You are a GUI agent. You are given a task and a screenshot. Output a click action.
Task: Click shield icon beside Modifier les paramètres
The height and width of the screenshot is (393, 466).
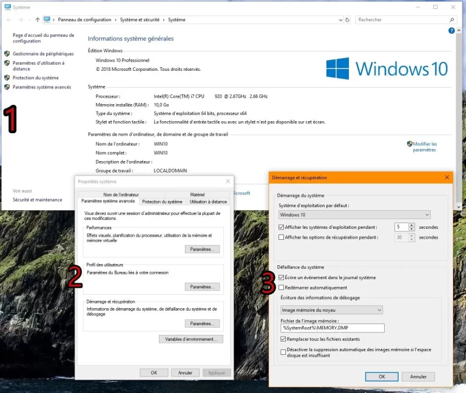(x=410, y=144)
